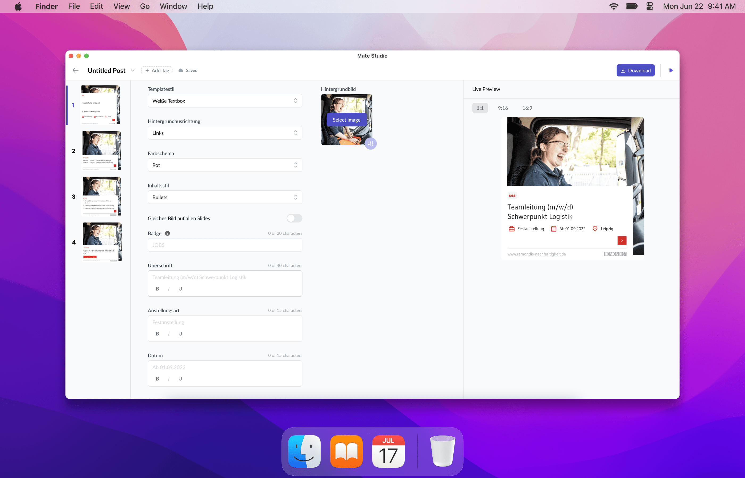
Task: Apply underline in Datum field
Action: coord(180,379)
